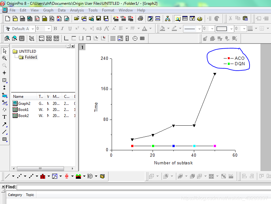Toggle Italic text formatting
Screen dimensions: 271x204
pos(62,28)
